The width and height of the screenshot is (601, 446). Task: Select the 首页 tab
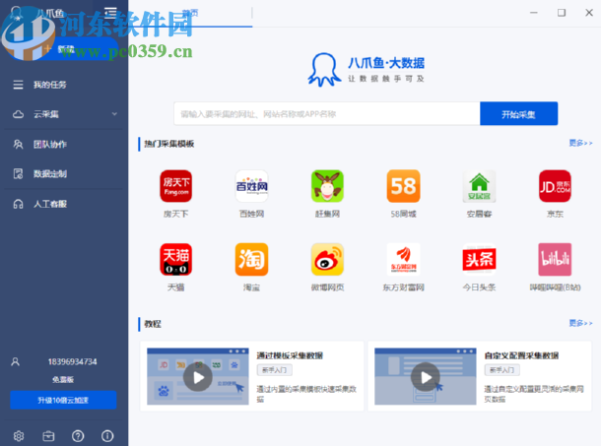click(x=190, y=13)
